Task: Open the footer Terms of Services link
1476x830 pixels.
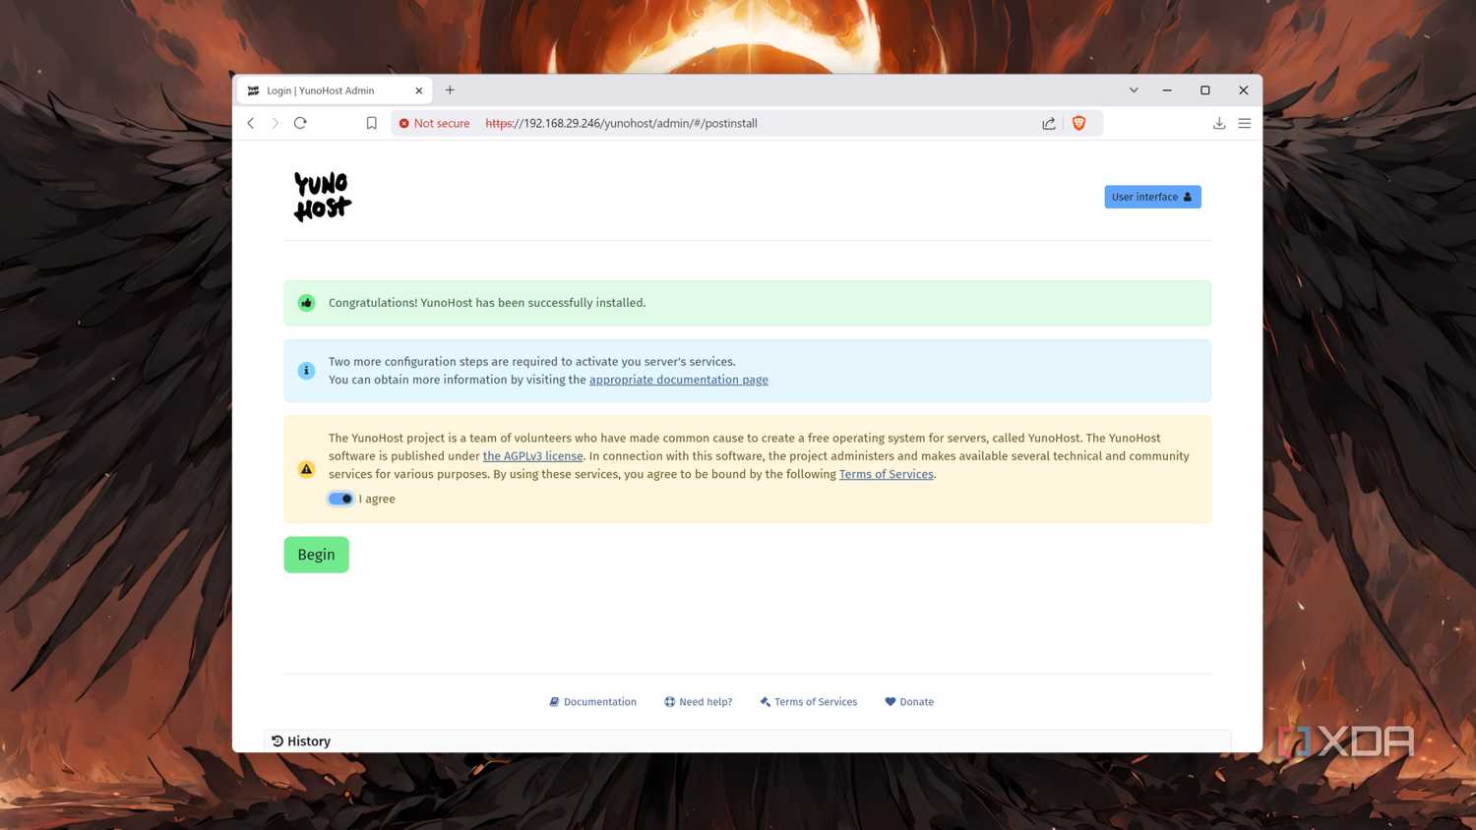Action: (x=808, y=702)
